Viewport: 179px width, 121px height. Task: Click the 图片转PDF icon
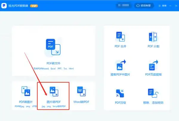(x=54, y=91)
